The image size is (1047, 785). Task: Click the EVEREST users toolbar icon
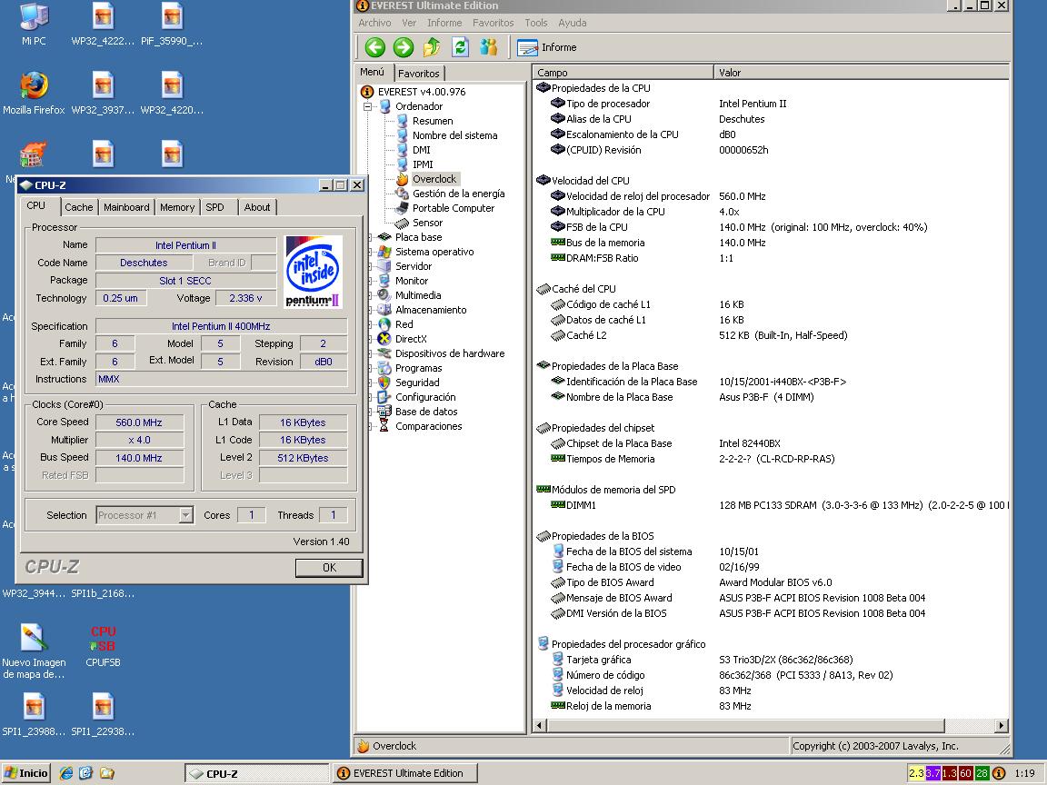pos(489,47)
